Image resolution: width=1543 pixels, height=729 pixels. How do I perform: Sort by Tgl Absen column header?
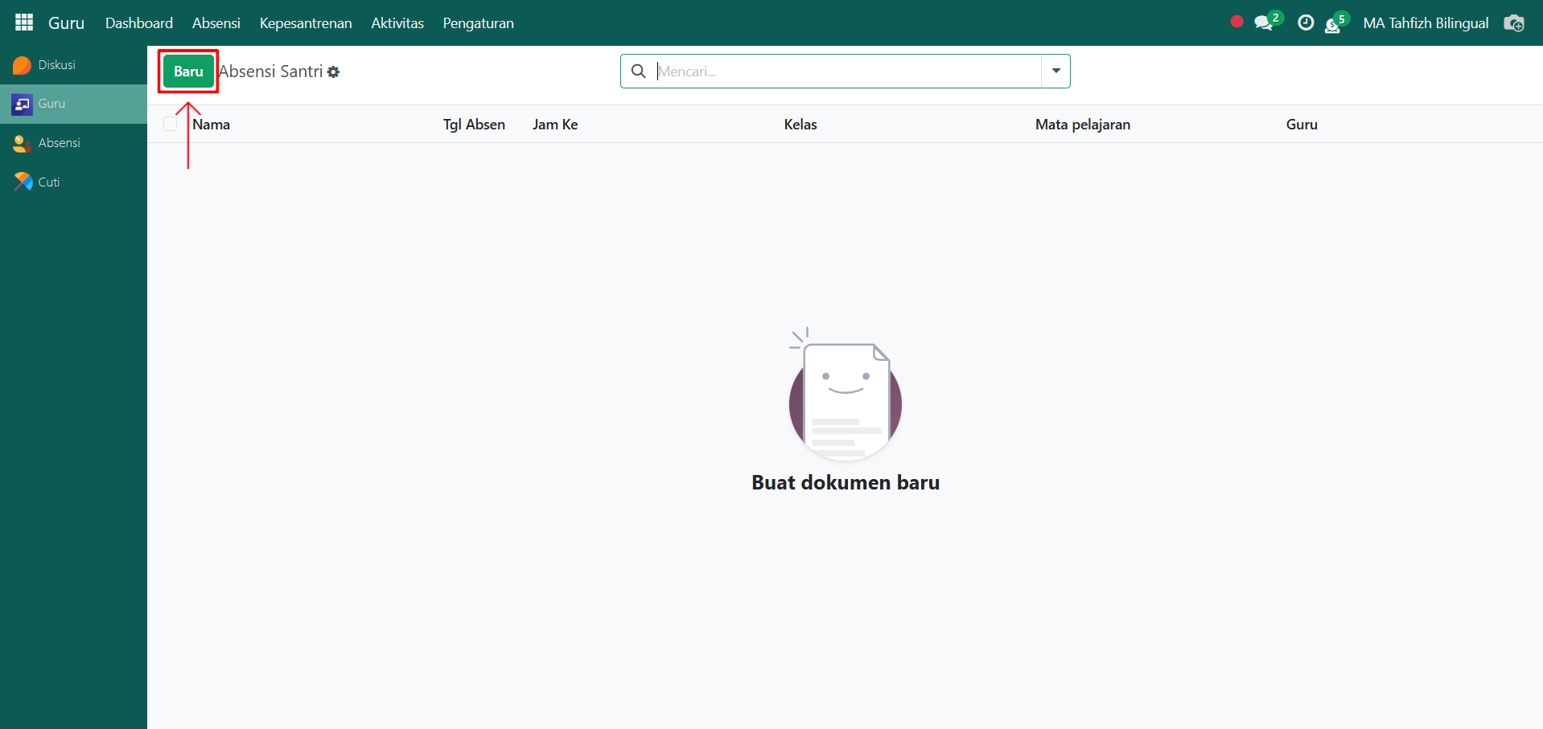point(474,125)
